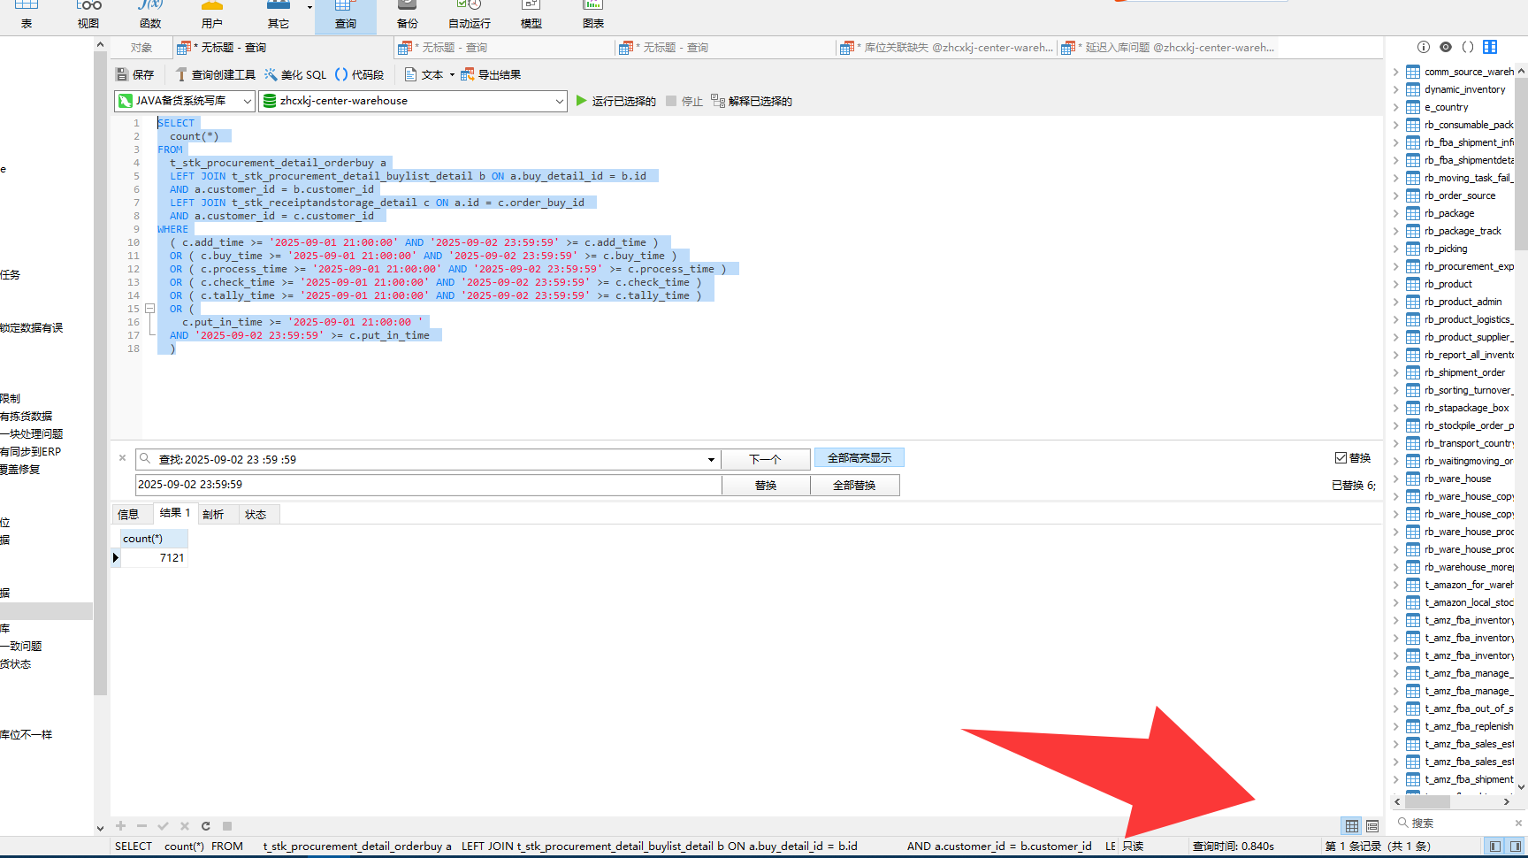Viewport: 1528px width, 858px height.
Task: Switch to 库位关联缺失 query tab
Action: click(x=946, y=48)
